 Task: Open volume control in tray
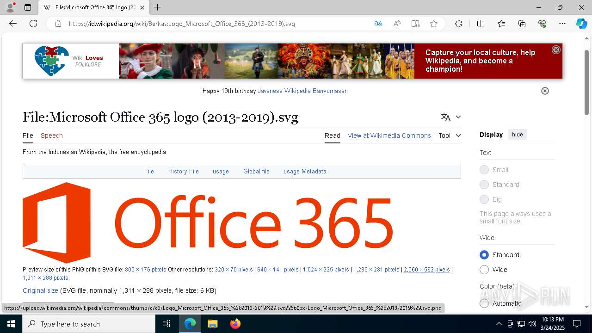(x=532, y=324)
